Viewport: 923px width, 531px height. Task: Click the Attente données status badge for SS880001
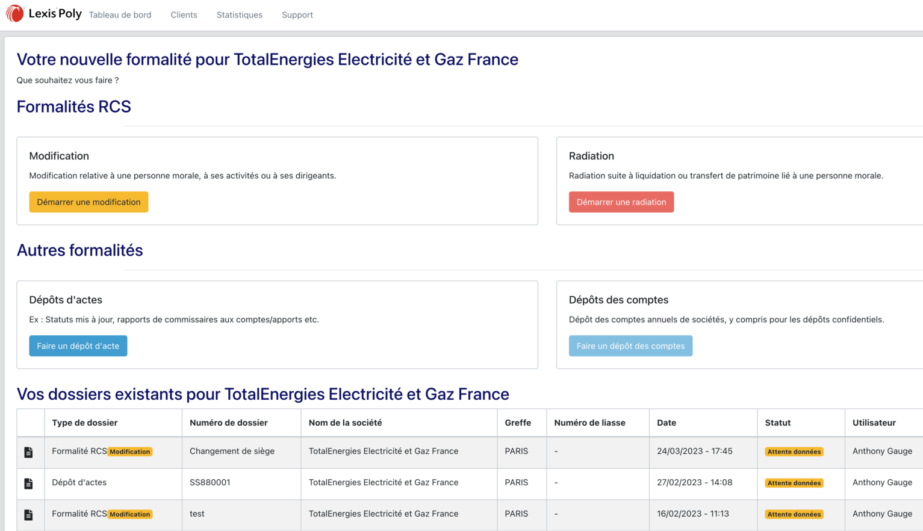[x=794, y=482]
